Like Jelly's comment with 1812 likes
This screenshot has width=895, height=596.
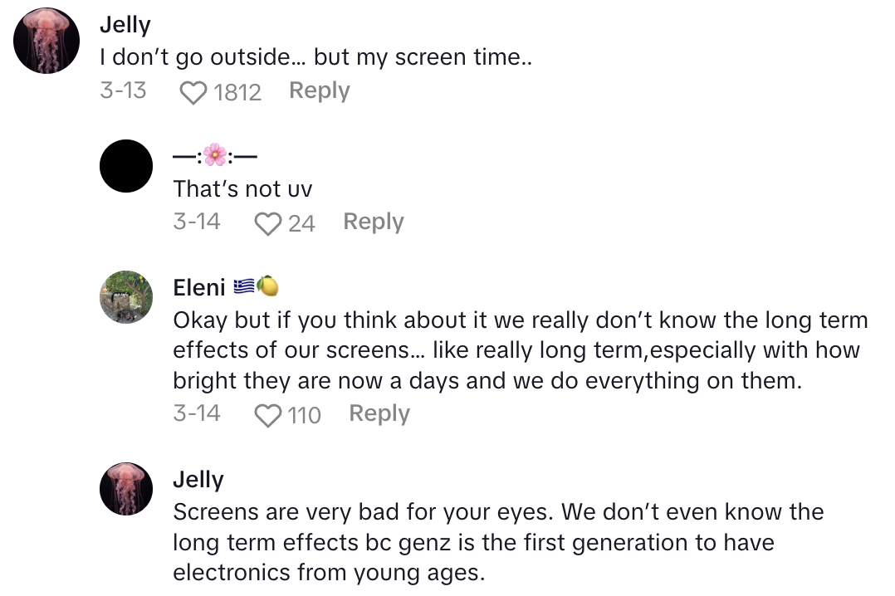coord(193,92)
